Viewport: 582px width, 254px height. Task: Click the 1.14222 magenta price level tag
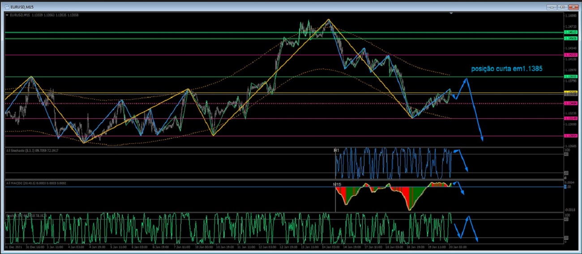click(570, 55)
